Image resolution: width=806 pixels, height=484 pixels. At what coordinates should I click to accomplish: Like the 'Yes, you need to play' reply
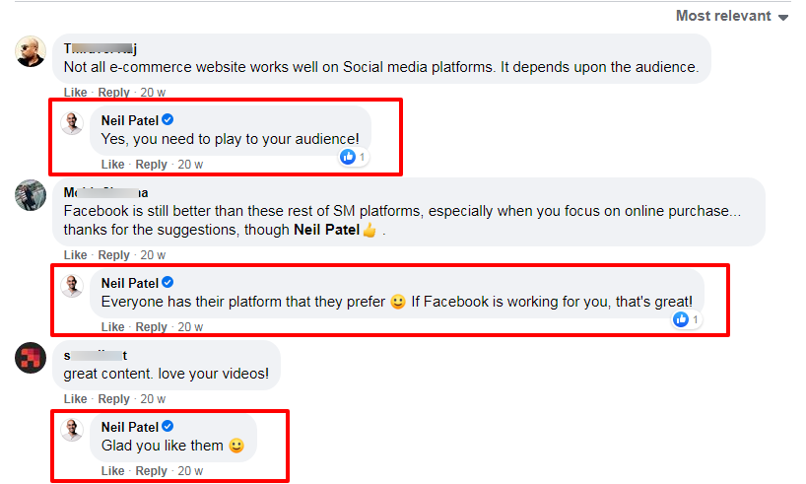(x=112, y=165)
